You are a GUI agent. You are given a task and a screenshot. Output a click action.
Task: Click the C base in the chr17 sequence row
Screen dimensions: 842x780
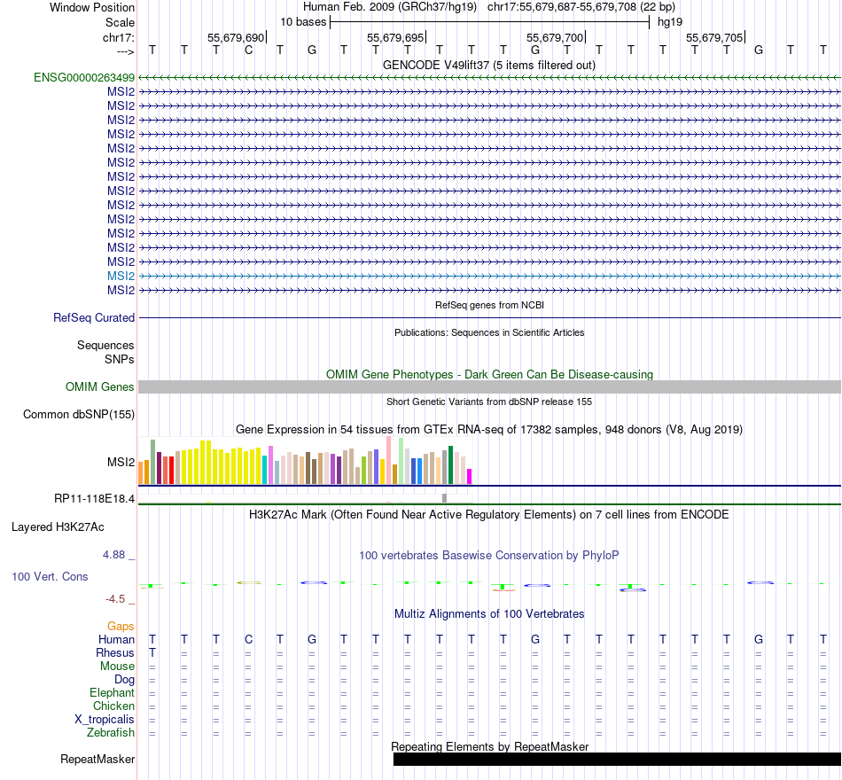(x=248, y=51)
